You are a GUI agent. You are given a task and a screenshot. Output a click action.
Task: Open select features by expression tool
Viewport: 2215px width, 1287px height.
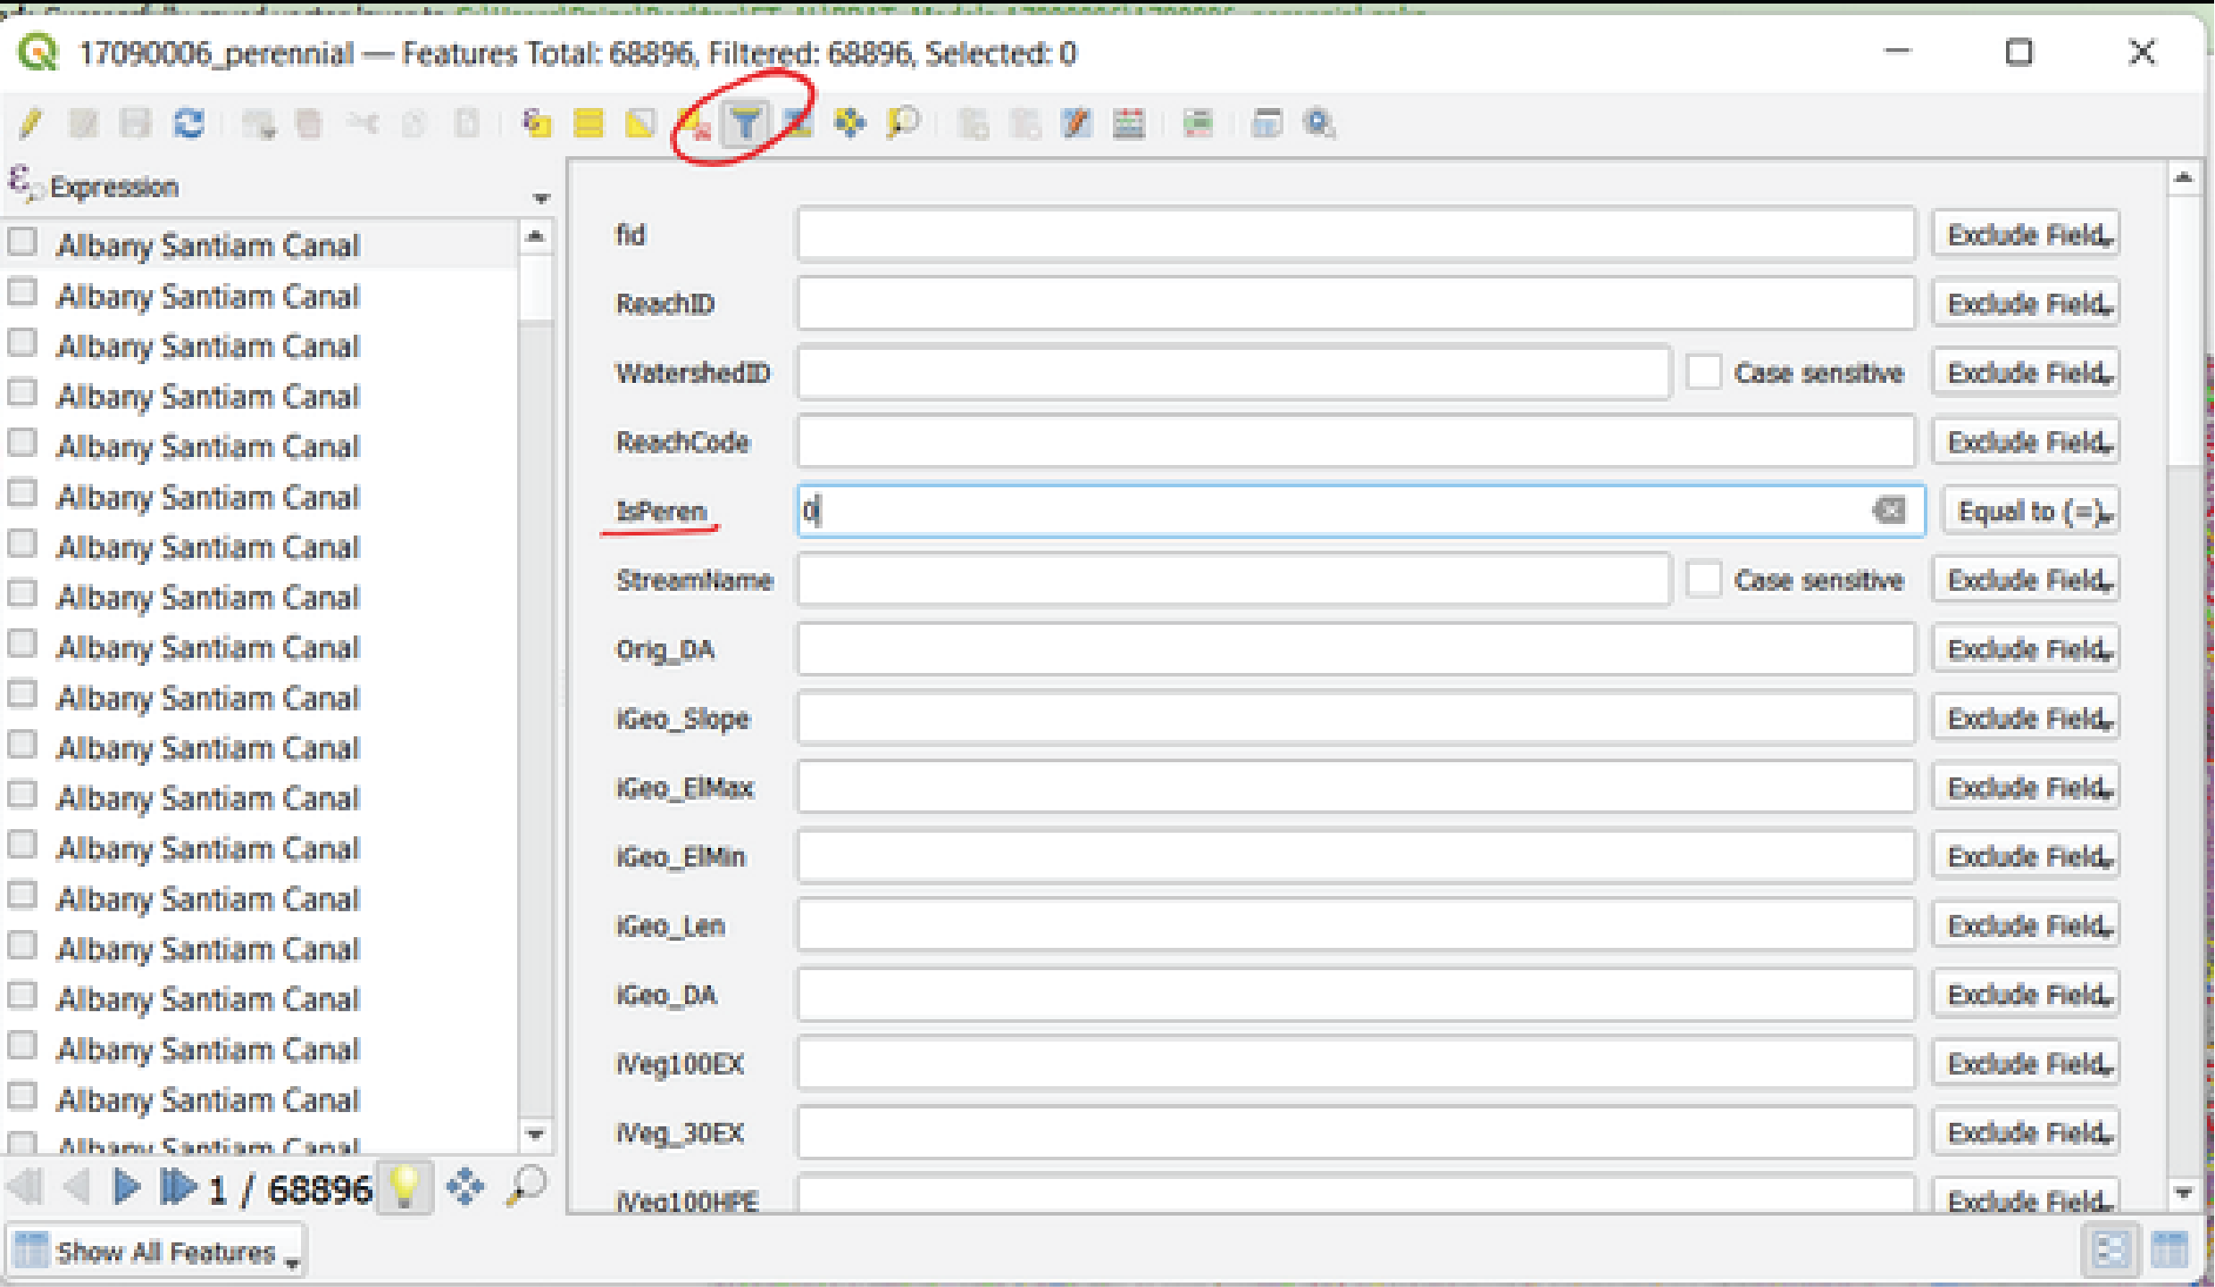tap(536, 123)
